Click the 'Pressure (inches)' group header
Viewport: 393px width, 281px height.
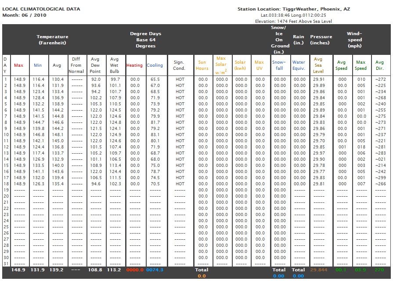(321, 40)
